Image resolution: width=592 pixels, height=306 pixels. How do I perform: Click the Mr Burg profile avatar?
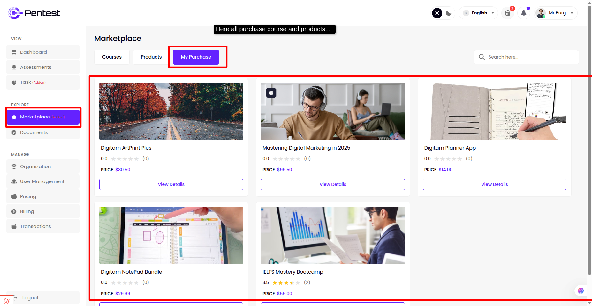(541, 13)
